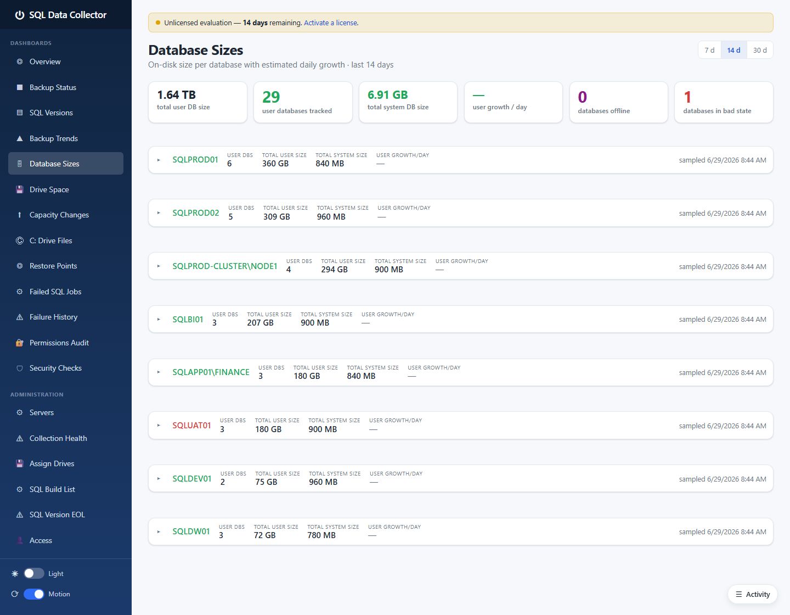790x615 pixels.
Task: Click the Access user icon
Action: coord(20,540)
